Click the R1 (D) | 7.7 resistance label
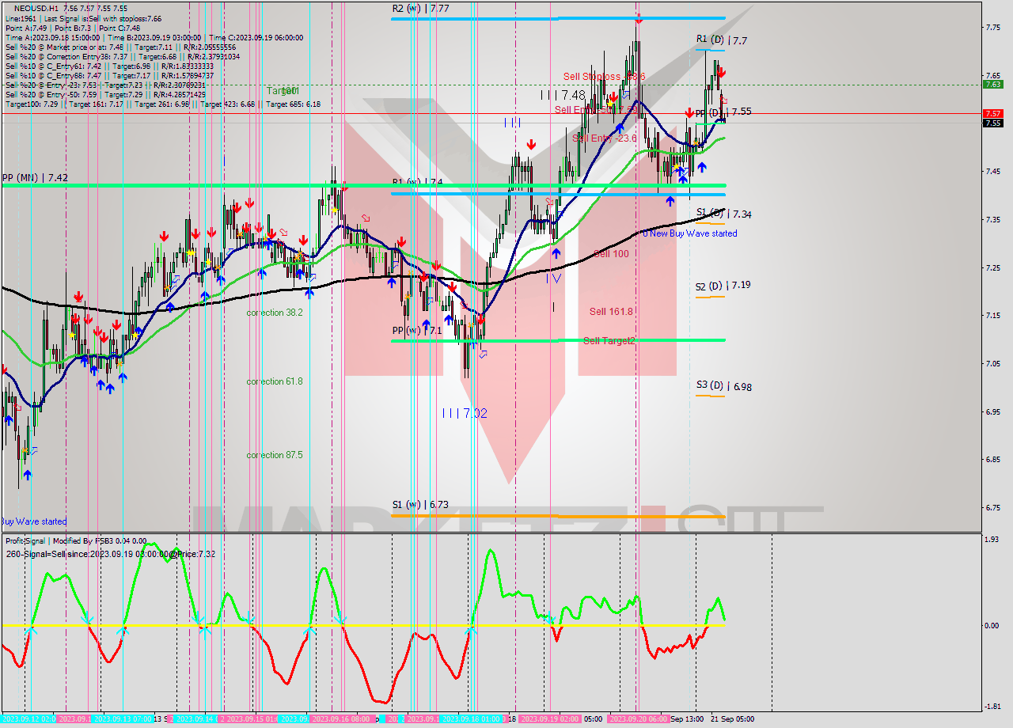Screen dimensions: 1013x728 (722, 40)
